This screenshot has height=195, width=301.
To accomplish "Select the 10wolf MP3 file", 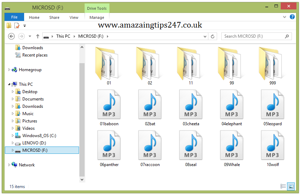I will pyautogui.click(x=273, y=149).
